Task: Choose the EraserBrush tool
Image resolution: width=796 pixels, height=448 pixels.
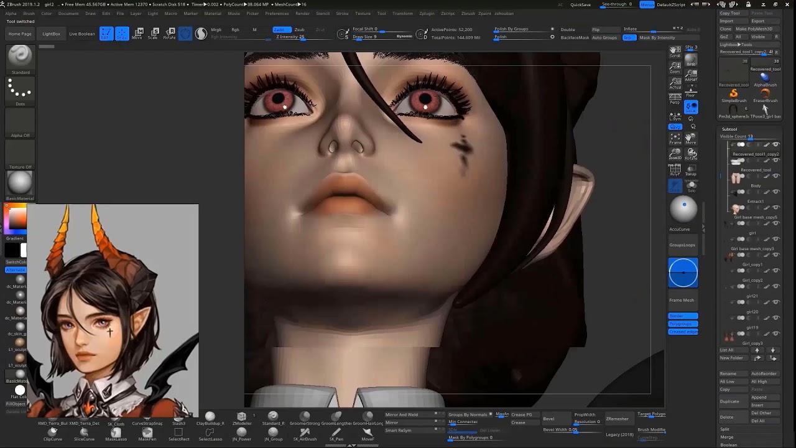Action: coord(765,95)
